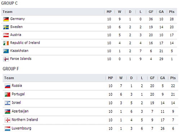This screenshot has width=180, height=133.
Task: Open the Portugal team link
Action: 18,94
